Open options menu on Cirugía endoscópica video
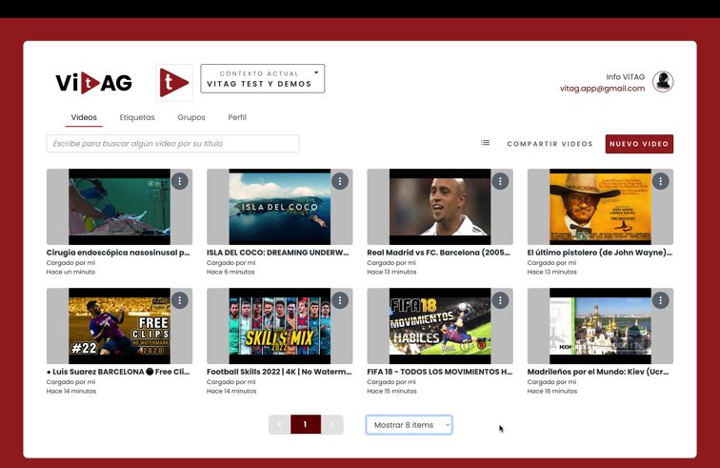This screenshot has height=468, width=720. coord(180,181)
